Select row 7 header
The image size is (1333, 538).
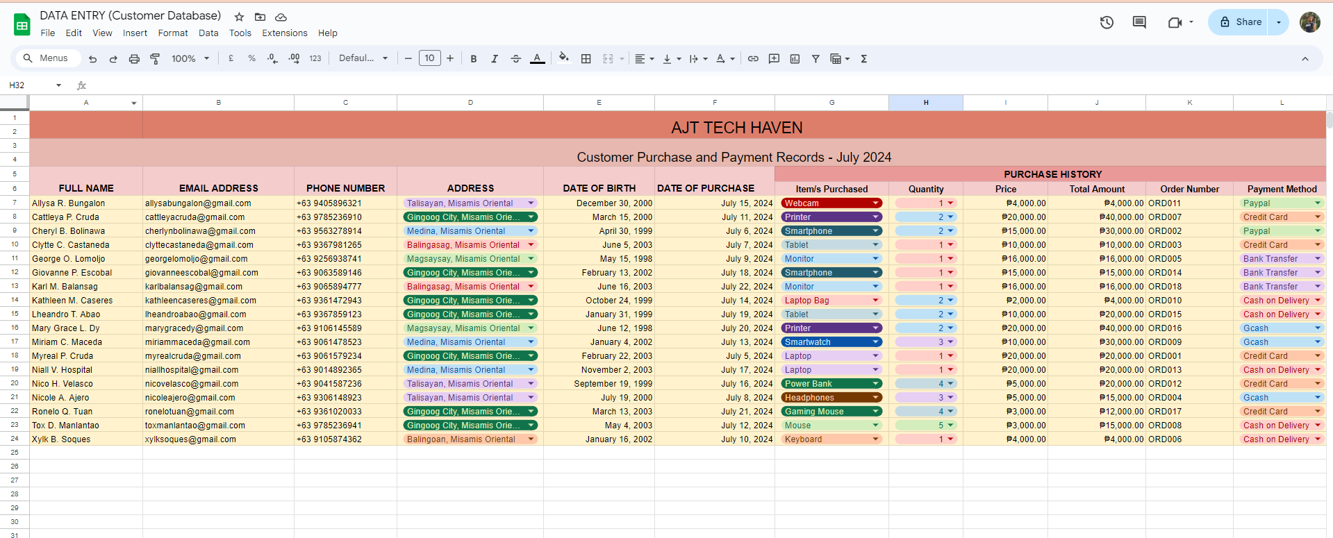click(15, 203)
